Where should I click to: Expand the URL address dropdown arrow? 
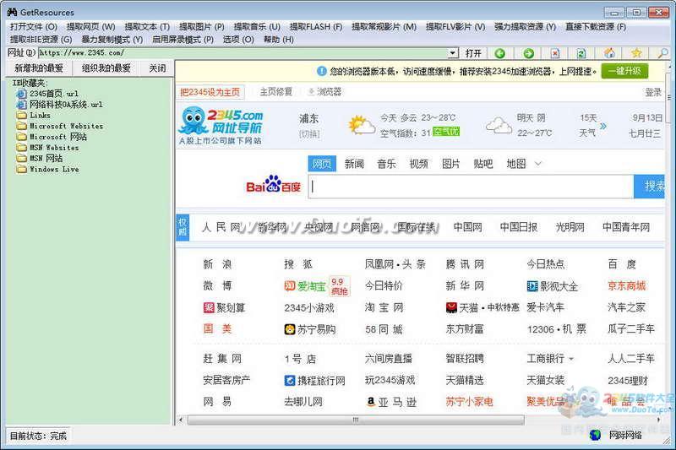(452, 52)
